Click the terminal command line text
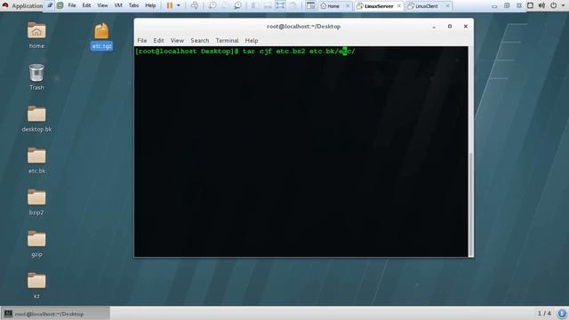569x320 pixels. click(x=245, y=52)
